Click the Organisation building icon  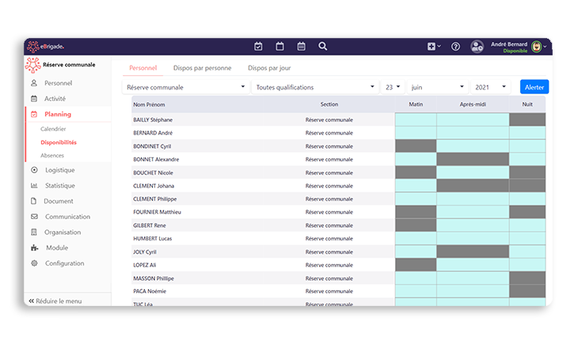click(34, 232)
